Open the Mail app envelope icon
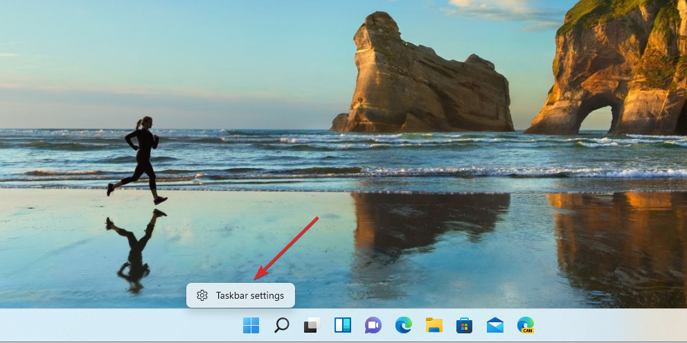Viewport: 687px width, 343px height. 495,325
